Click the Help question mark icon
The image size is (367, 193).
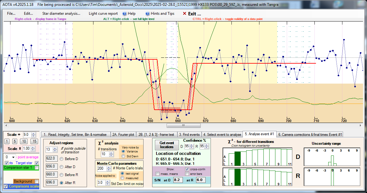tap(124, 14)
